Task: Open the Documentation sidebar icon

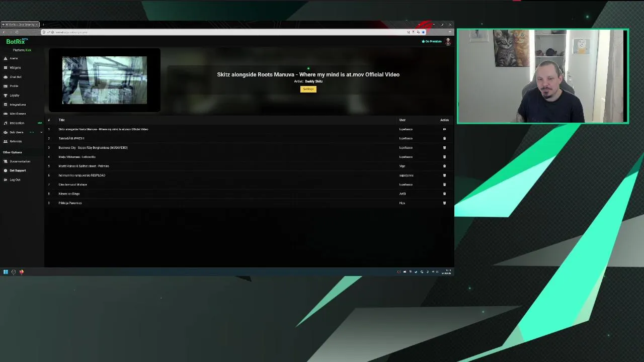Action: coord(6,161)
